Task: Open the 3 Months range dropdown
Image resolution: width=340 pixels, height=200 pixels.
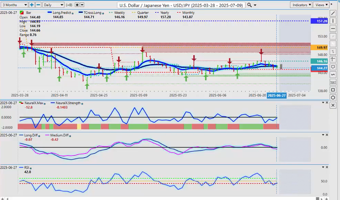Action: pos(14,5)
